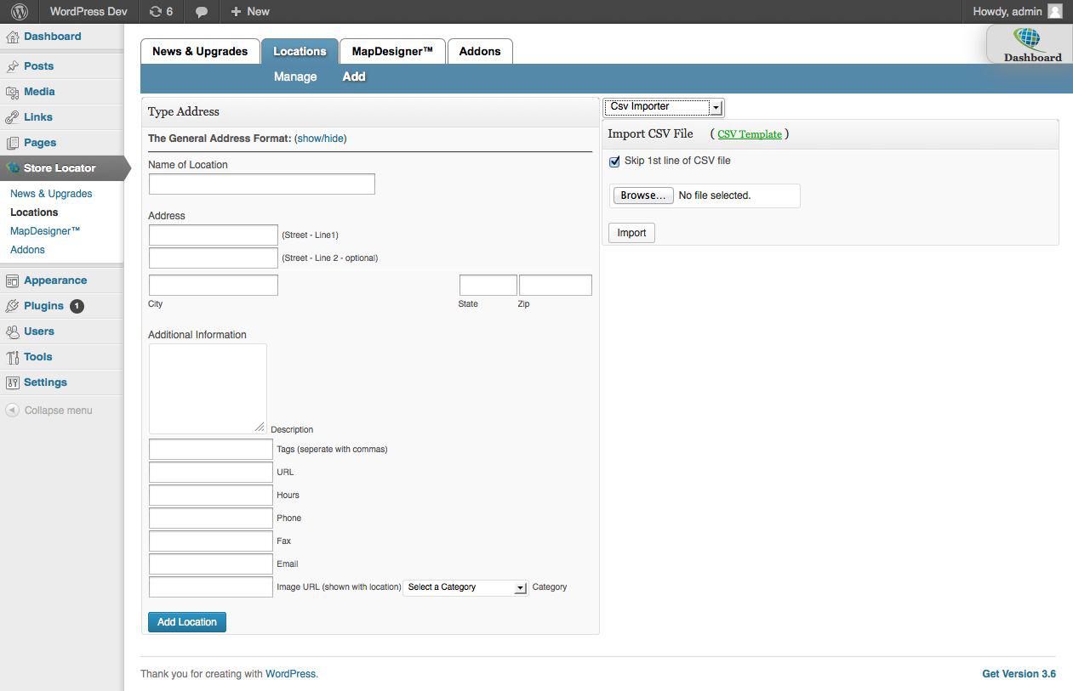Click the Store Locator globe icon
The width and height of the screenshot is (1073, 691).
click(12, 168)
